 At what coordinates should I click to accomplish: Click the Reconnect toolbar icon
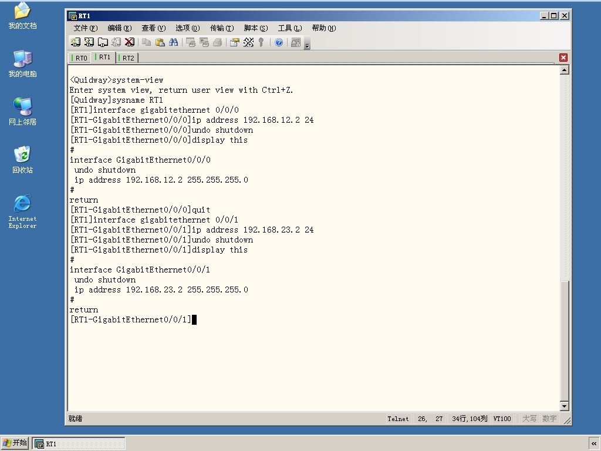[x=116, y=42]
